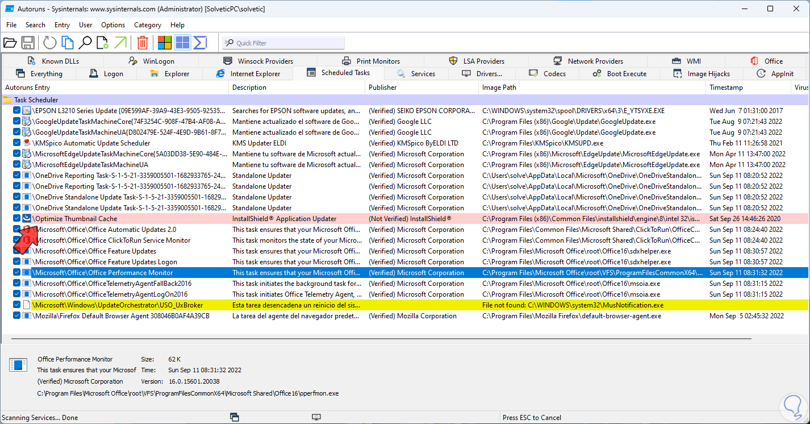Image resolution: width=810 pixels, height=424 pixels.
Task: Click the 'File not found' MusNotification.exe image path
Action: pos(573,305)
